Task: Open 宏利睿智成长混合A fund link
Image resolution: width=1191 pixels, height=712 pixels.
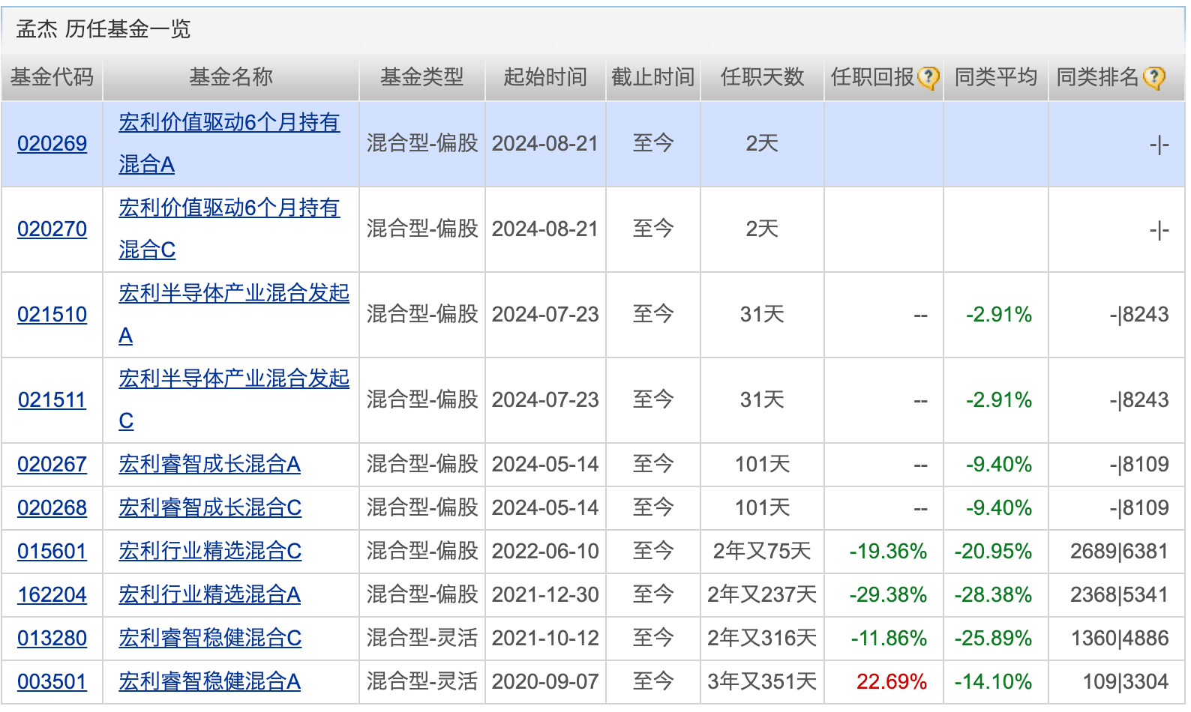Action: 209,464
